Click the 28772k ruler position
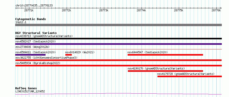 (67, 11)
